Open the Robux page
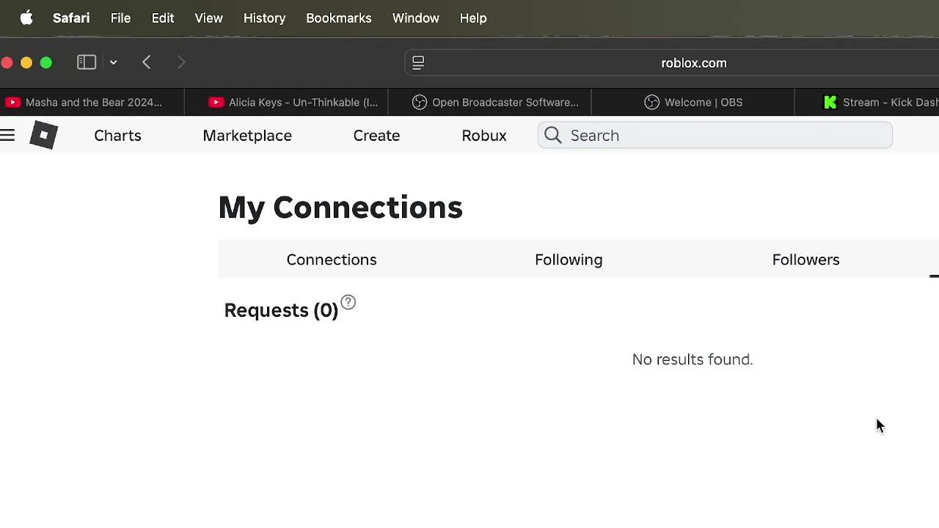Screen dimensions: 939x528 coord(484,136)
